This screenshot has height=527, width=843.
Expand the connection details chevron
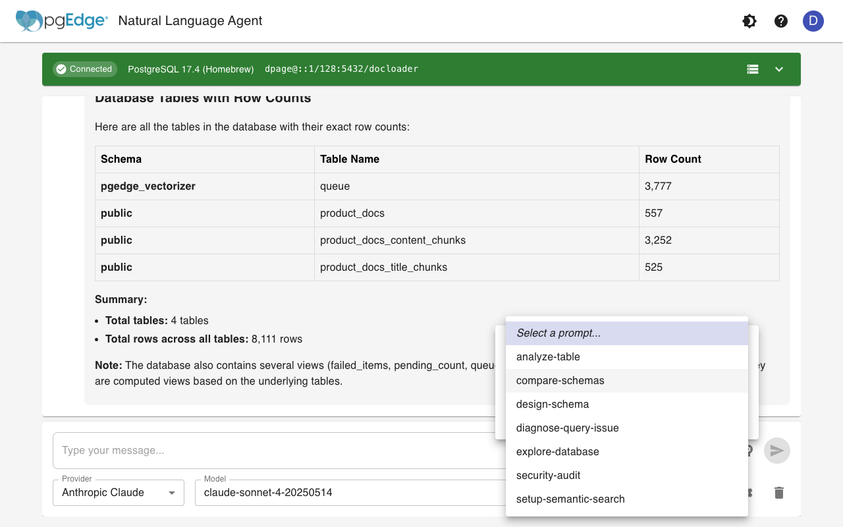coord(779,69)
